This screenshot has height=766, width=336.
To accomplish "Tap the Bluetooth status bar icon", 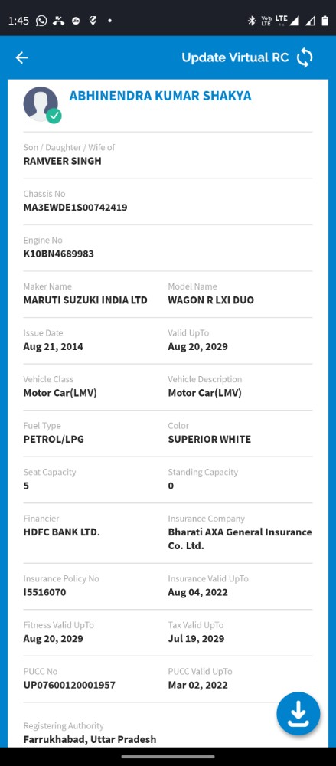I will (252, 21).
